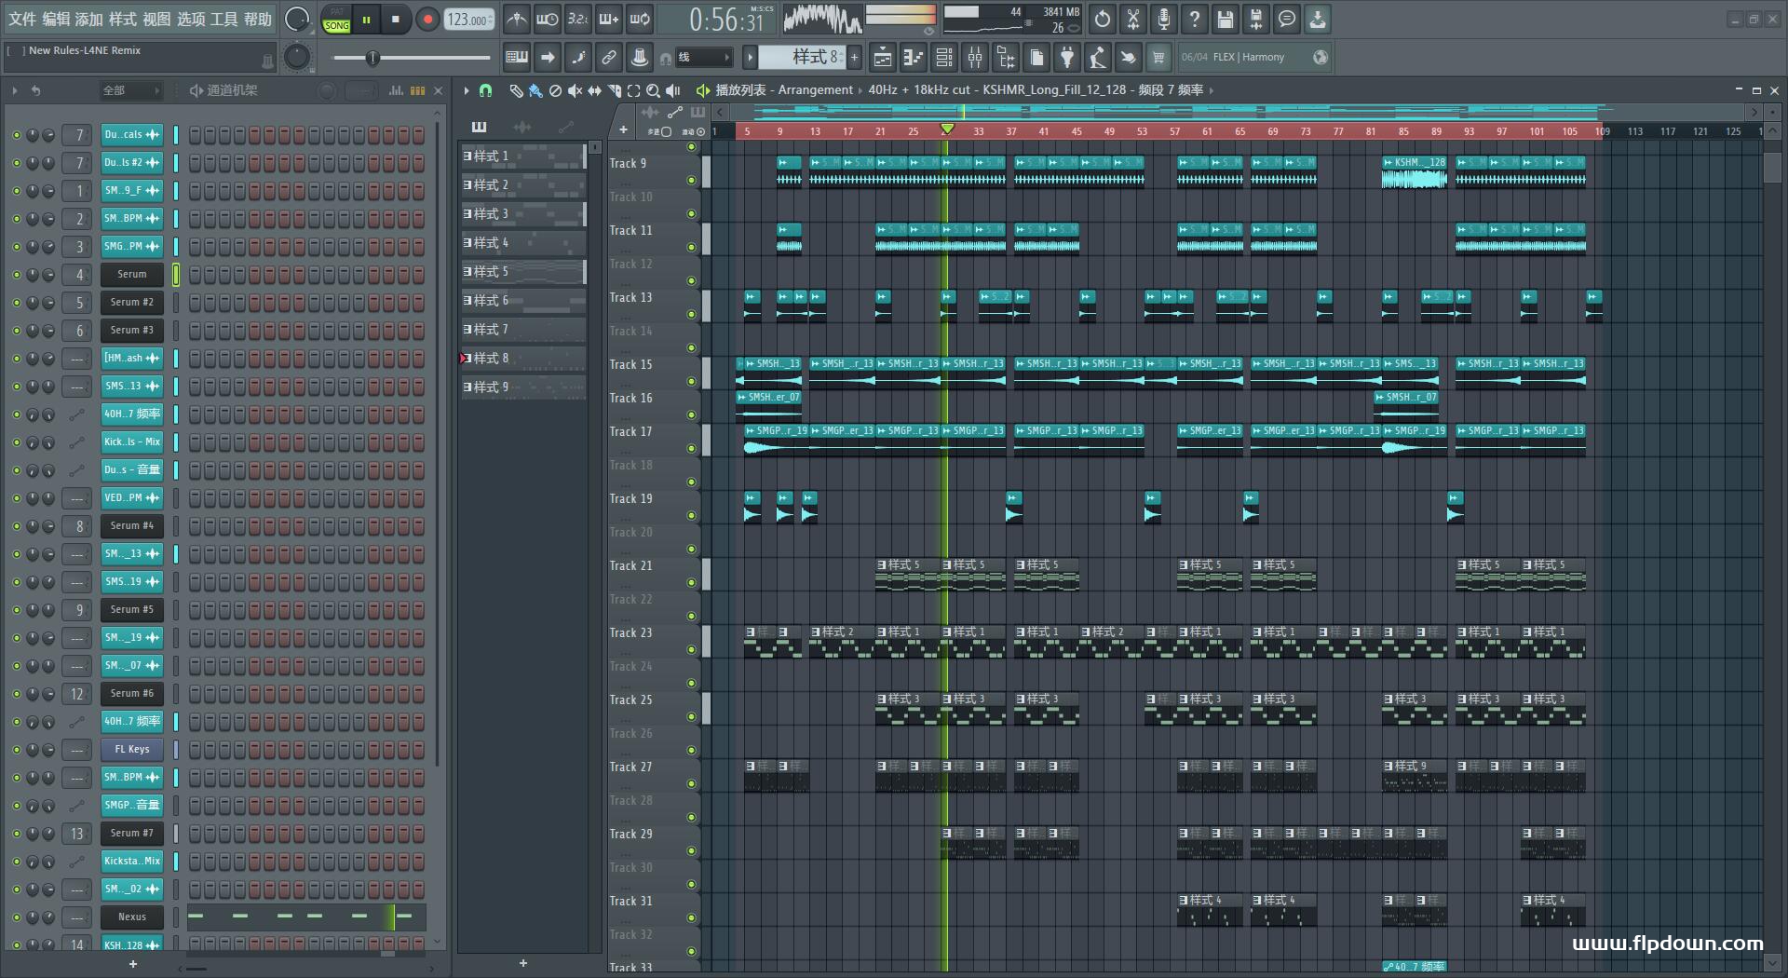Image resolution: width=1788 pixels, height=978 pixels.
Task: Open the shopping cart store icon
Action: click(x=1158, y=58)
